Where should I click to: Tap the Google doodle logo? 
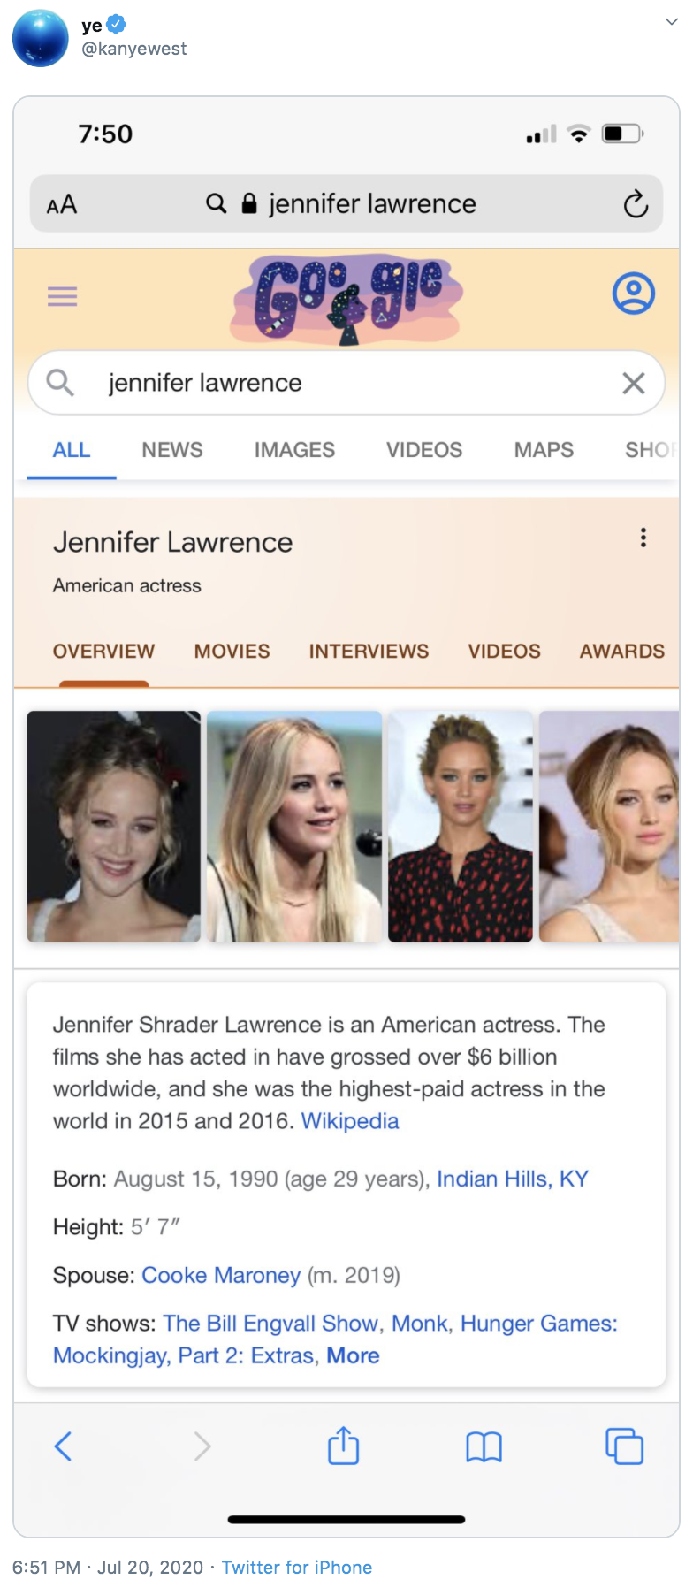[x=346, y=299]
